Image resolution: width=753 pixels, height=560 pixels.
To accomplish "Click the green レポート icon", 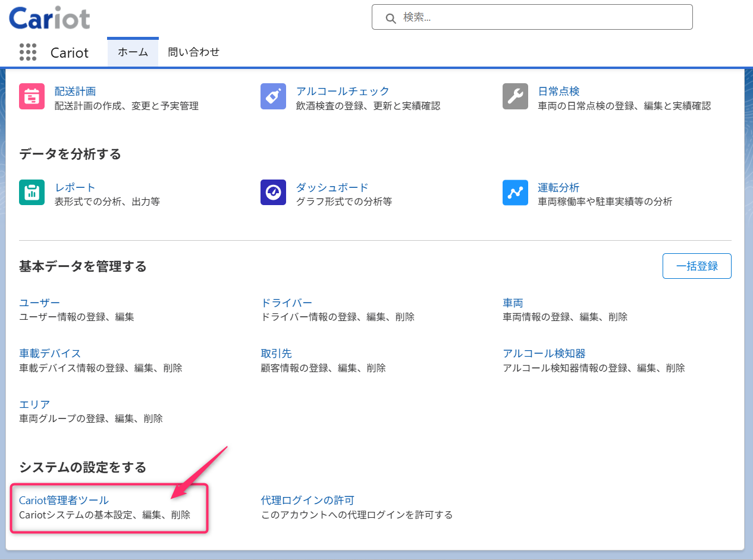I will point(32,193).
